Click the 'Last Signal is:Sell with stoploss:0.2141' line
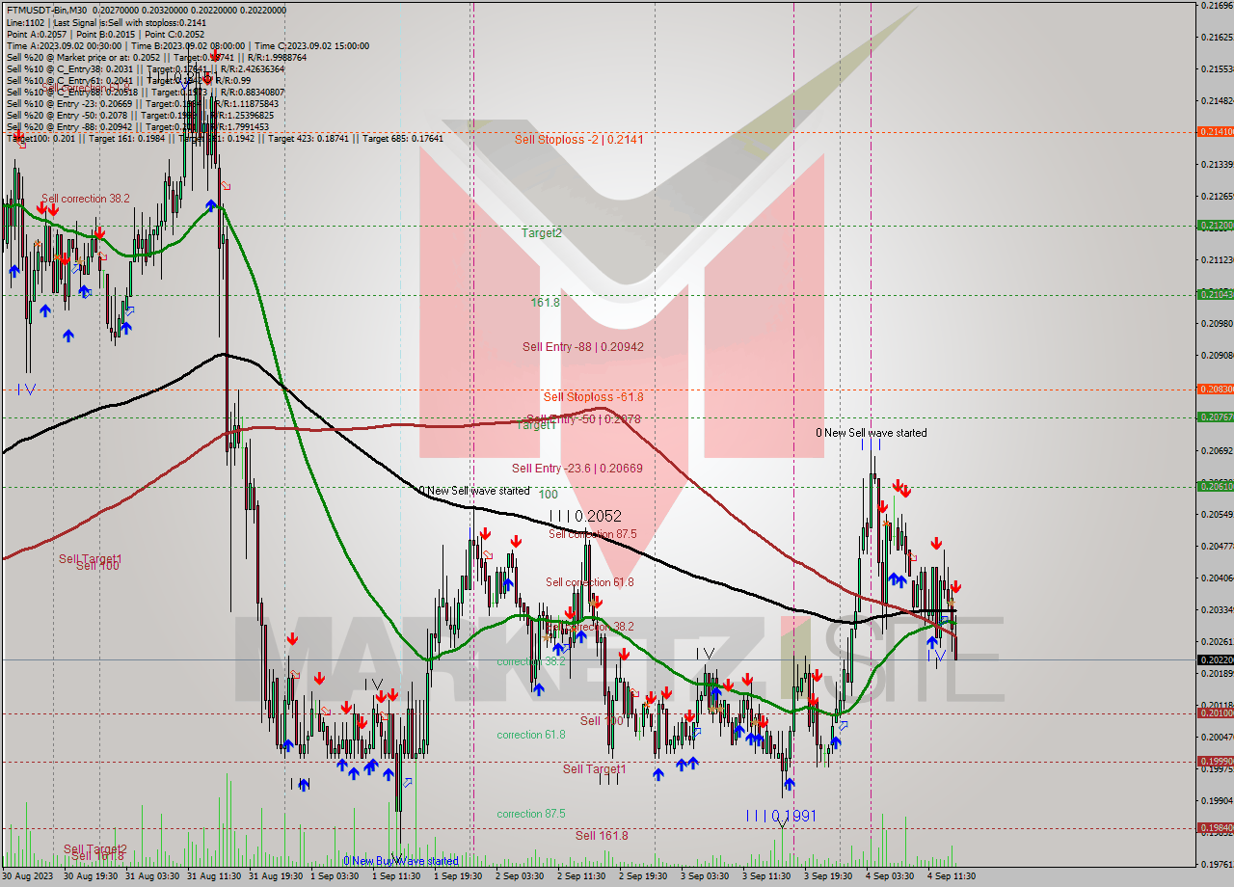This screenshot has width=1234, height=887. coord(129,22)
